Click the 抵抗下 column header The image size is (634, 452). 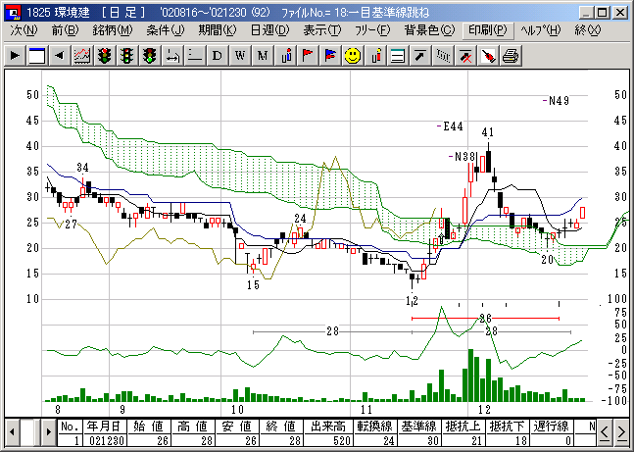[x=507, y=427]
